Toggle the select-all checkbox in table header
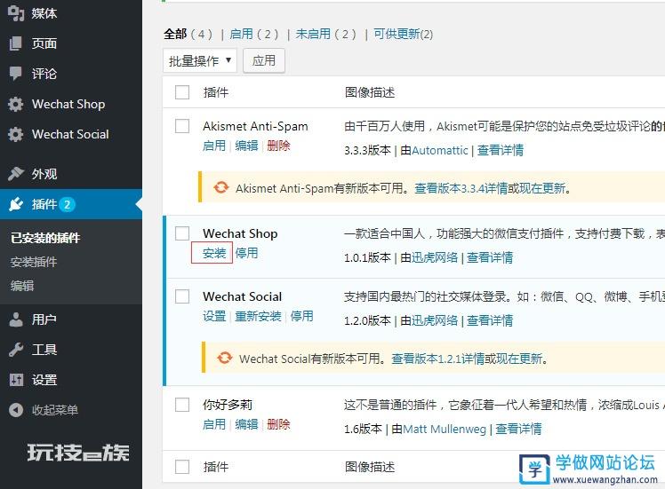The height and width of the screenshot is (489, 665). coord(182,92)
